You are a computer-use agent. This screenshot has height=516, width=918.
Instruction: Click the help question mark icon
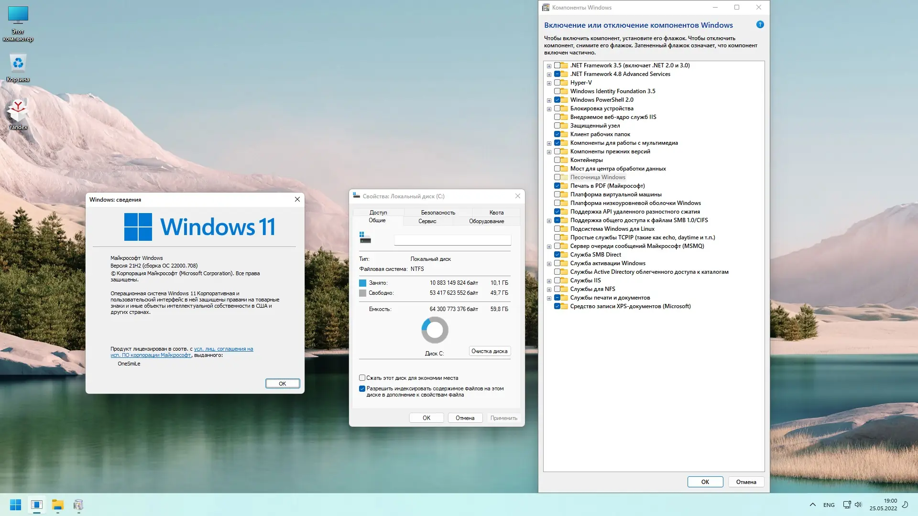[760, 25]
